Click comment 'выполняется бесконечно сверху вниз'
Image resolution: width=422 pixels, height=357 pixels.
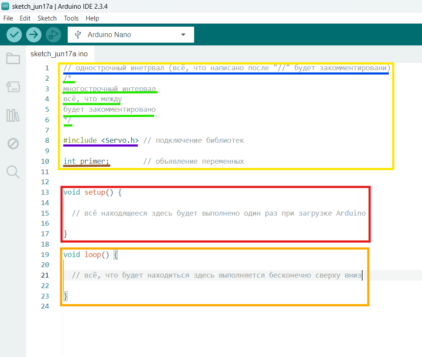click(x=290, y=275)
